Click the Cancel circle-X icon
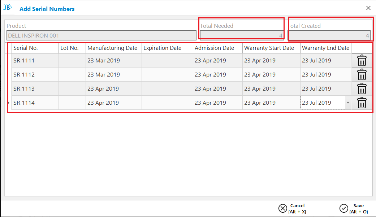 283,208
